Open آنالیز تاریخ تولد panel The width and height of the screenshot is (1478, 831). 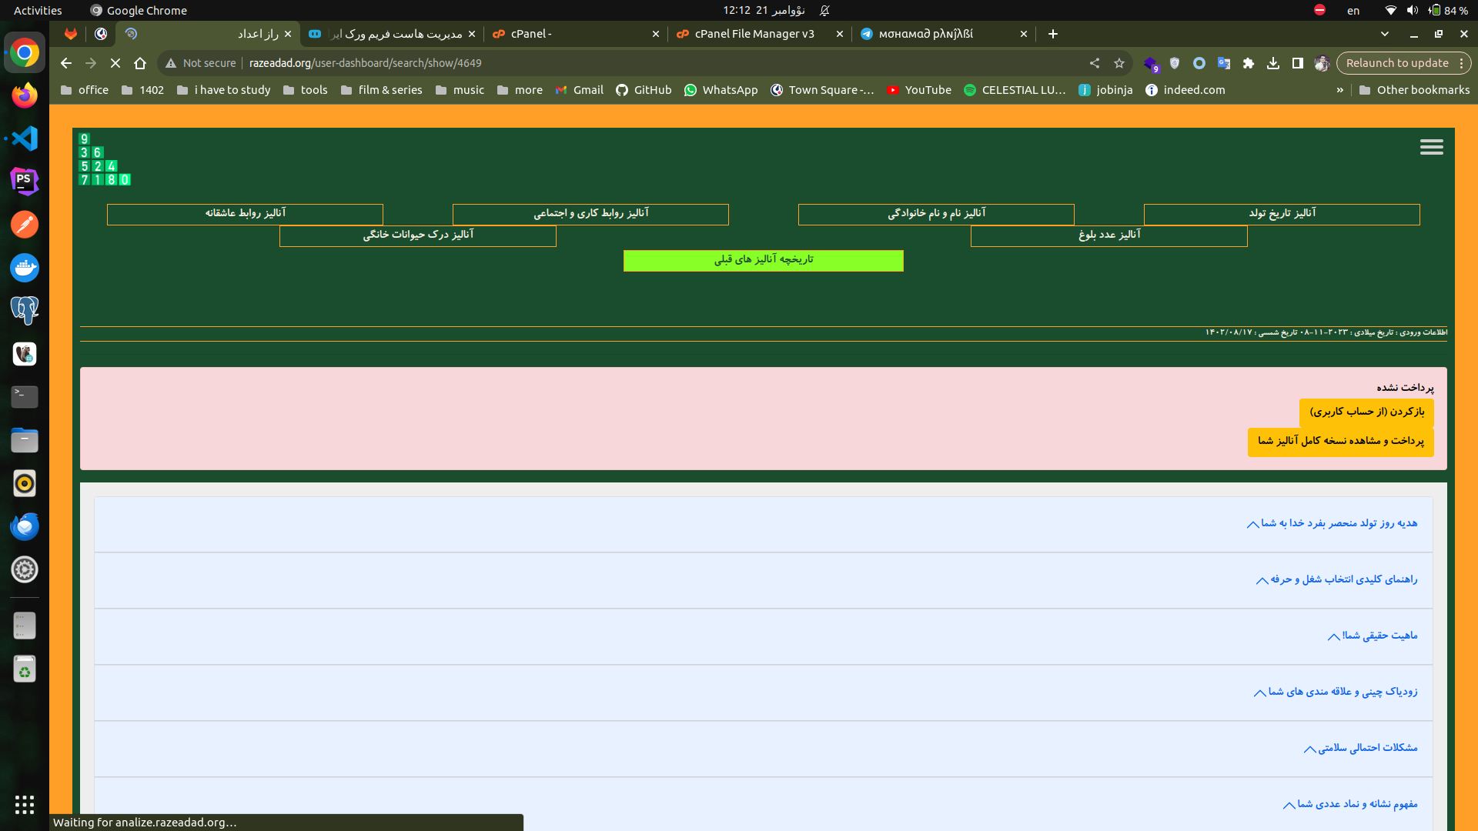[1282, 213]
